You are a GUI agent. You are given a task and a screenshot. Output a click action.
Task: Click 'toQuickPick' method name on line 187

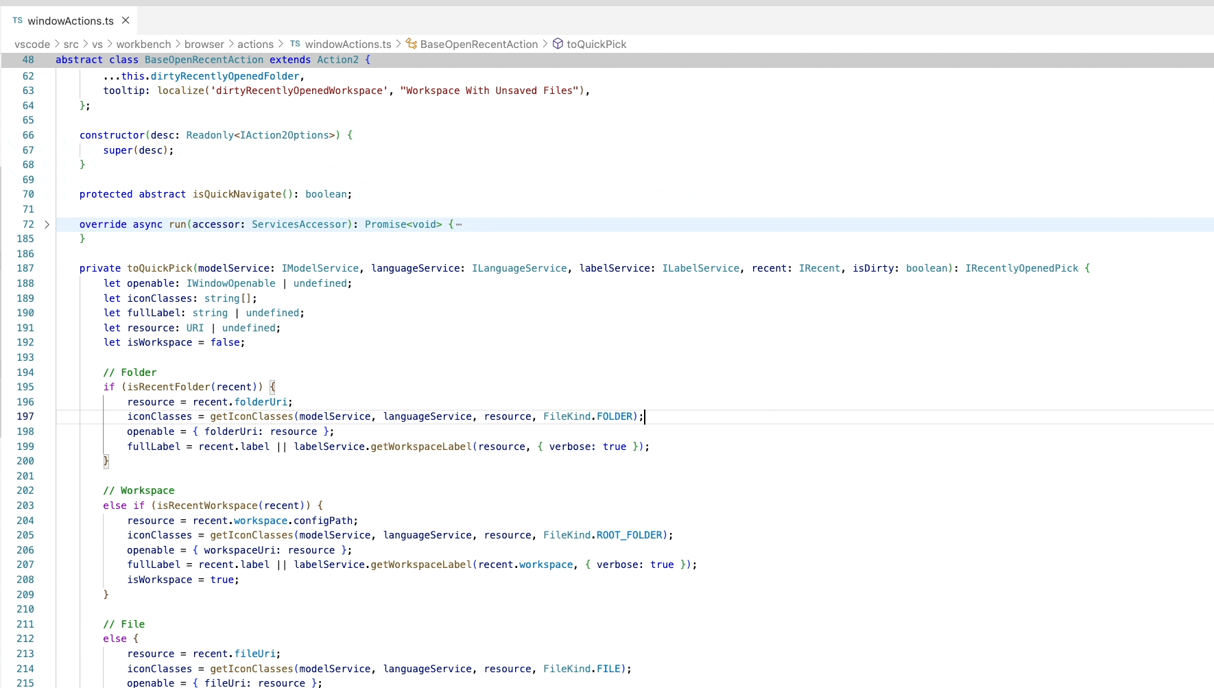160,268
